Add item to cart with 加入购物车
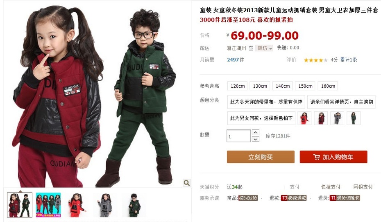Image resolution: width=381 pixels, height=222 pixels. [333, 157]
